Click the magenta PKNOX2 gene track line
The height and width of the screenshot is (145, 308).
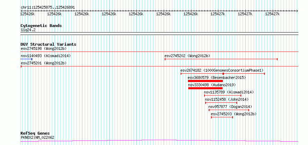click(159, 141)
